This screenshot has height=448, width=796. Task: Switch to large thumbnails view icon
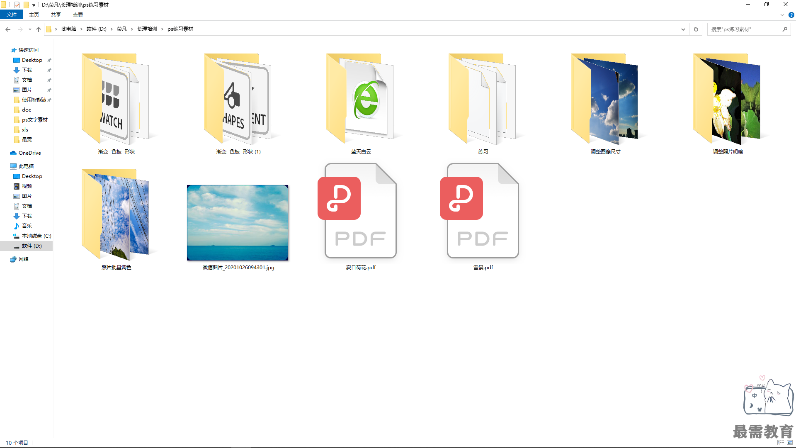(789, 443)
